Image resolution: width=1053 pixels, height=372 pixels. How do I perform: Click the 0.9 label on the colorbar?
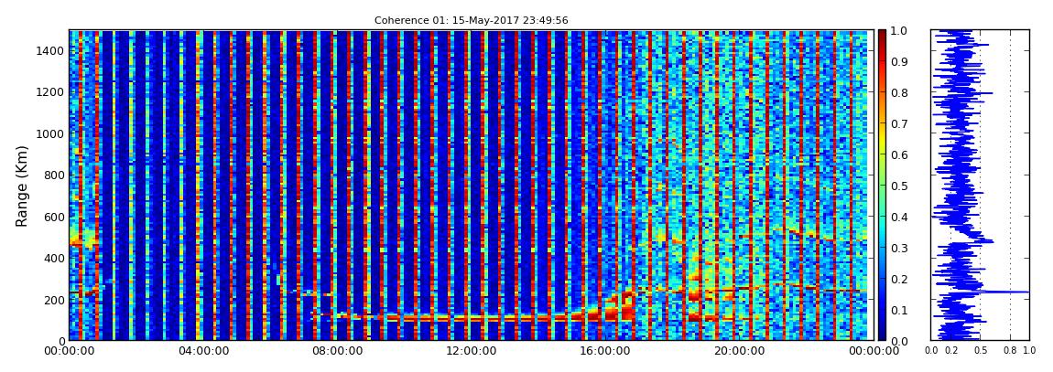[x=898, y=61]
